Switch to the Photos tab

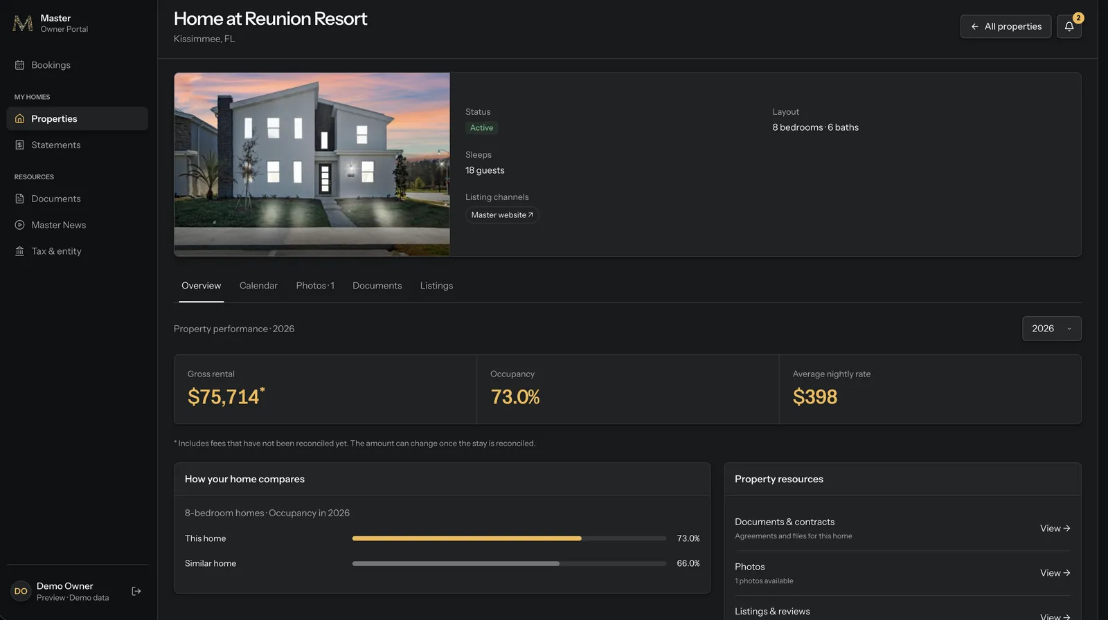click(315, 286)
